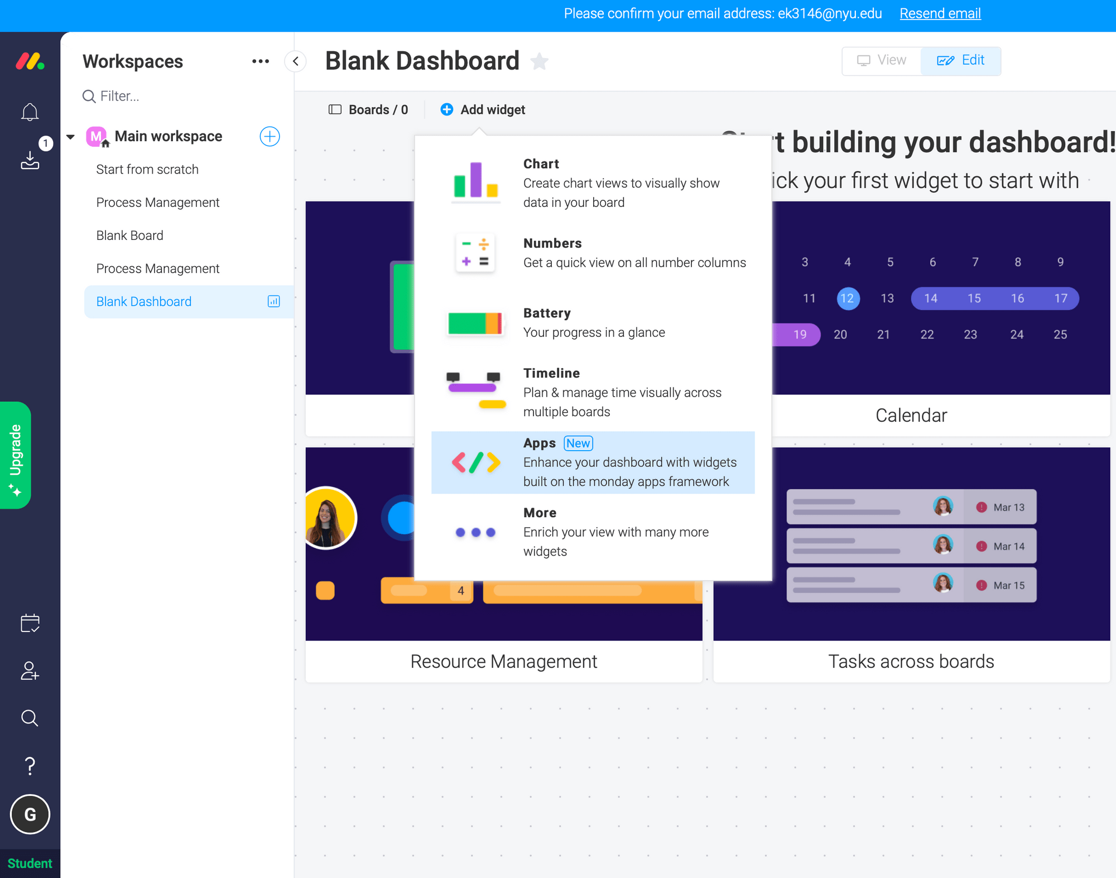1116x878 pixels.
Task: Collapse the Workspaces sidebar panel
Action: [295, 61]
